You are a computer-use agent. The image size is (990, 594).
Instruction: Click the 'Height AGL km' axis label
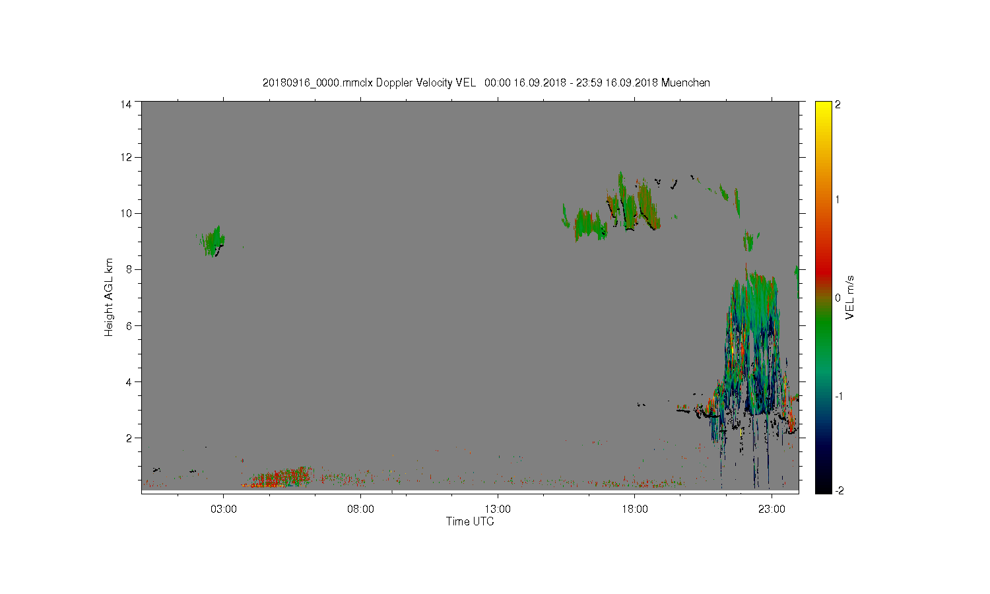[109, 297]
